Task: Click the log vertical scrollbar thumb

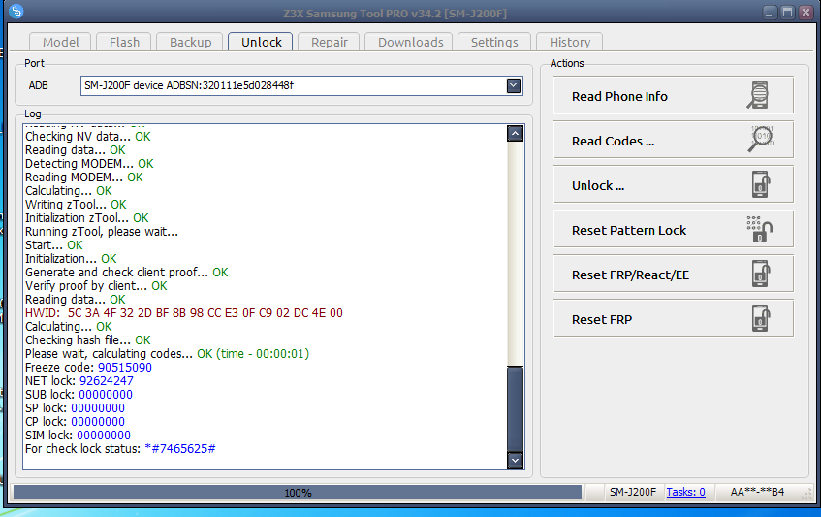Action: click(516, 408)
